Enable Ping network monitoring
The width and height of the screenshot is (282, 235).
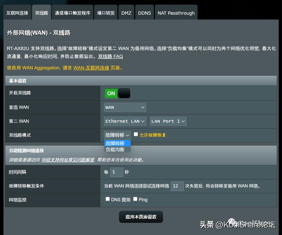coord(135,199)
